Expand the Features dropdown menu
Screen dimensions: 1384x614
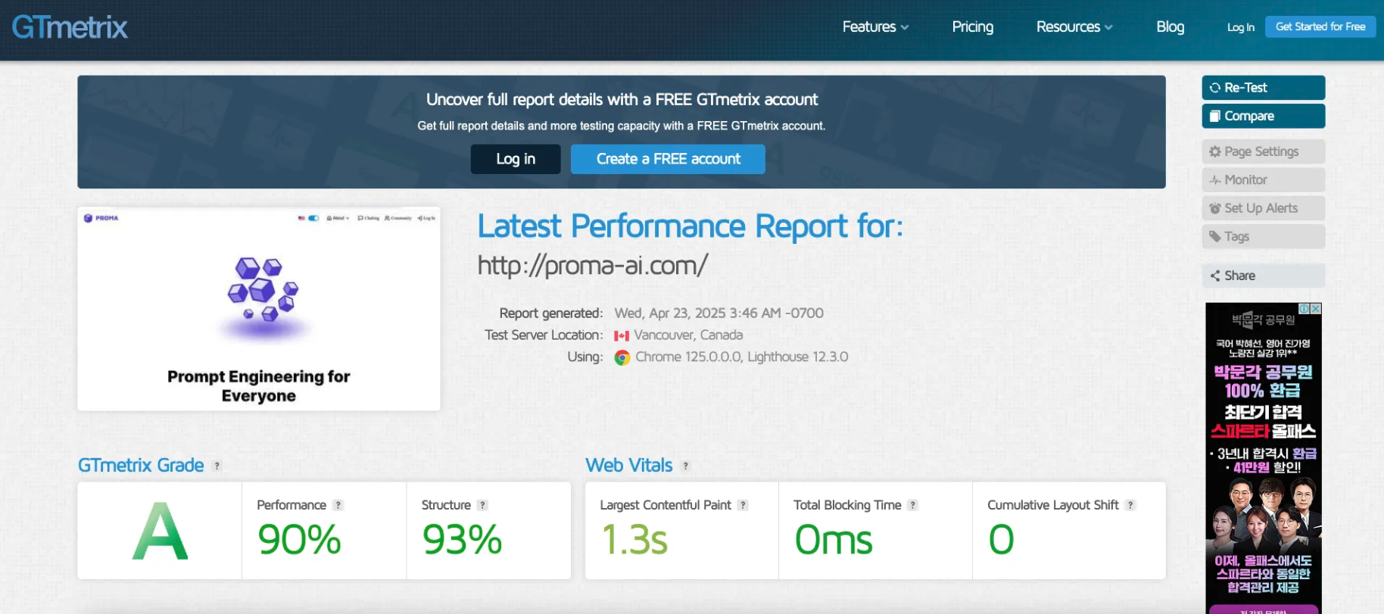point(875,26)
